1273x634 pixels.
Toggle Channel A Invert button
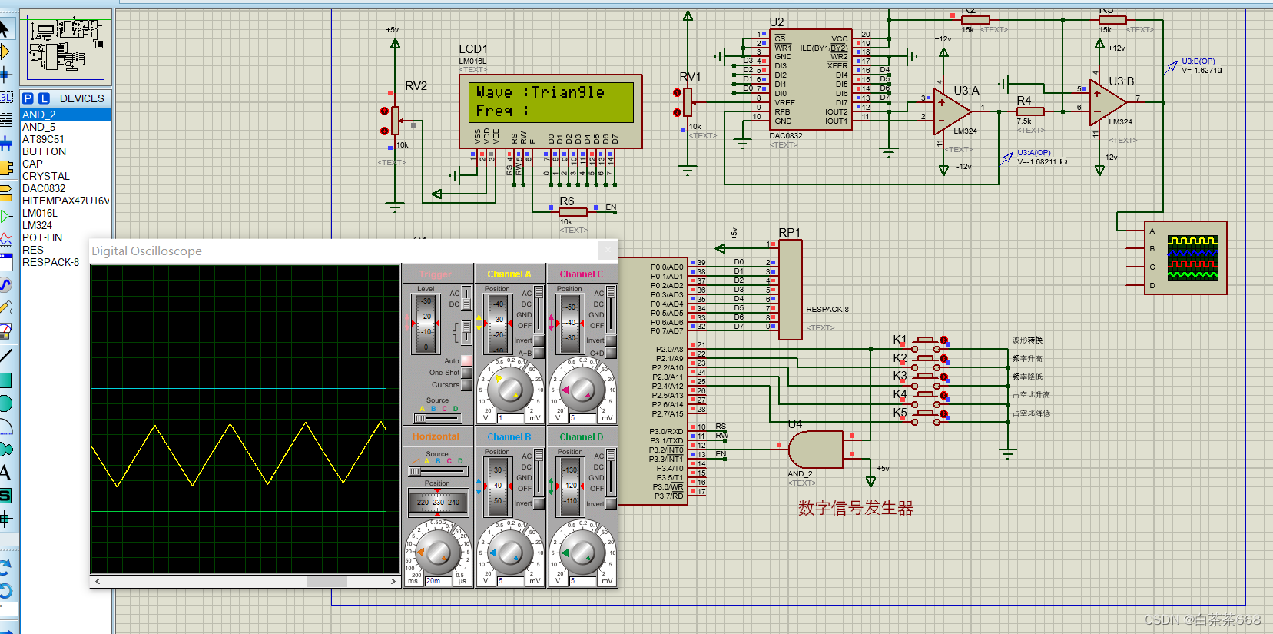coord(539,340)
